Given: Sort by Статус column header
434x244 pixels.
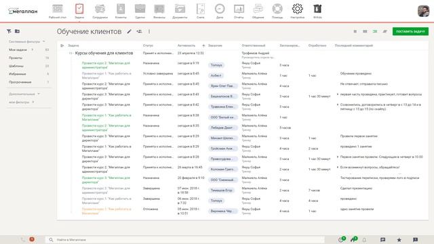Looking at the screenshot, I should click(x=148, y=45).
